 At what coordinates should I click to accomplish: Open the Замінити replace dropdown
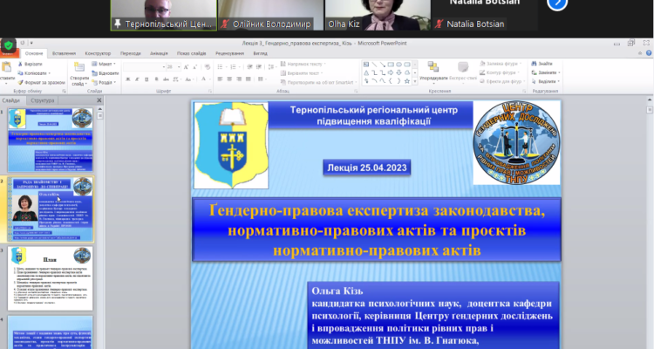click(546, 72)
